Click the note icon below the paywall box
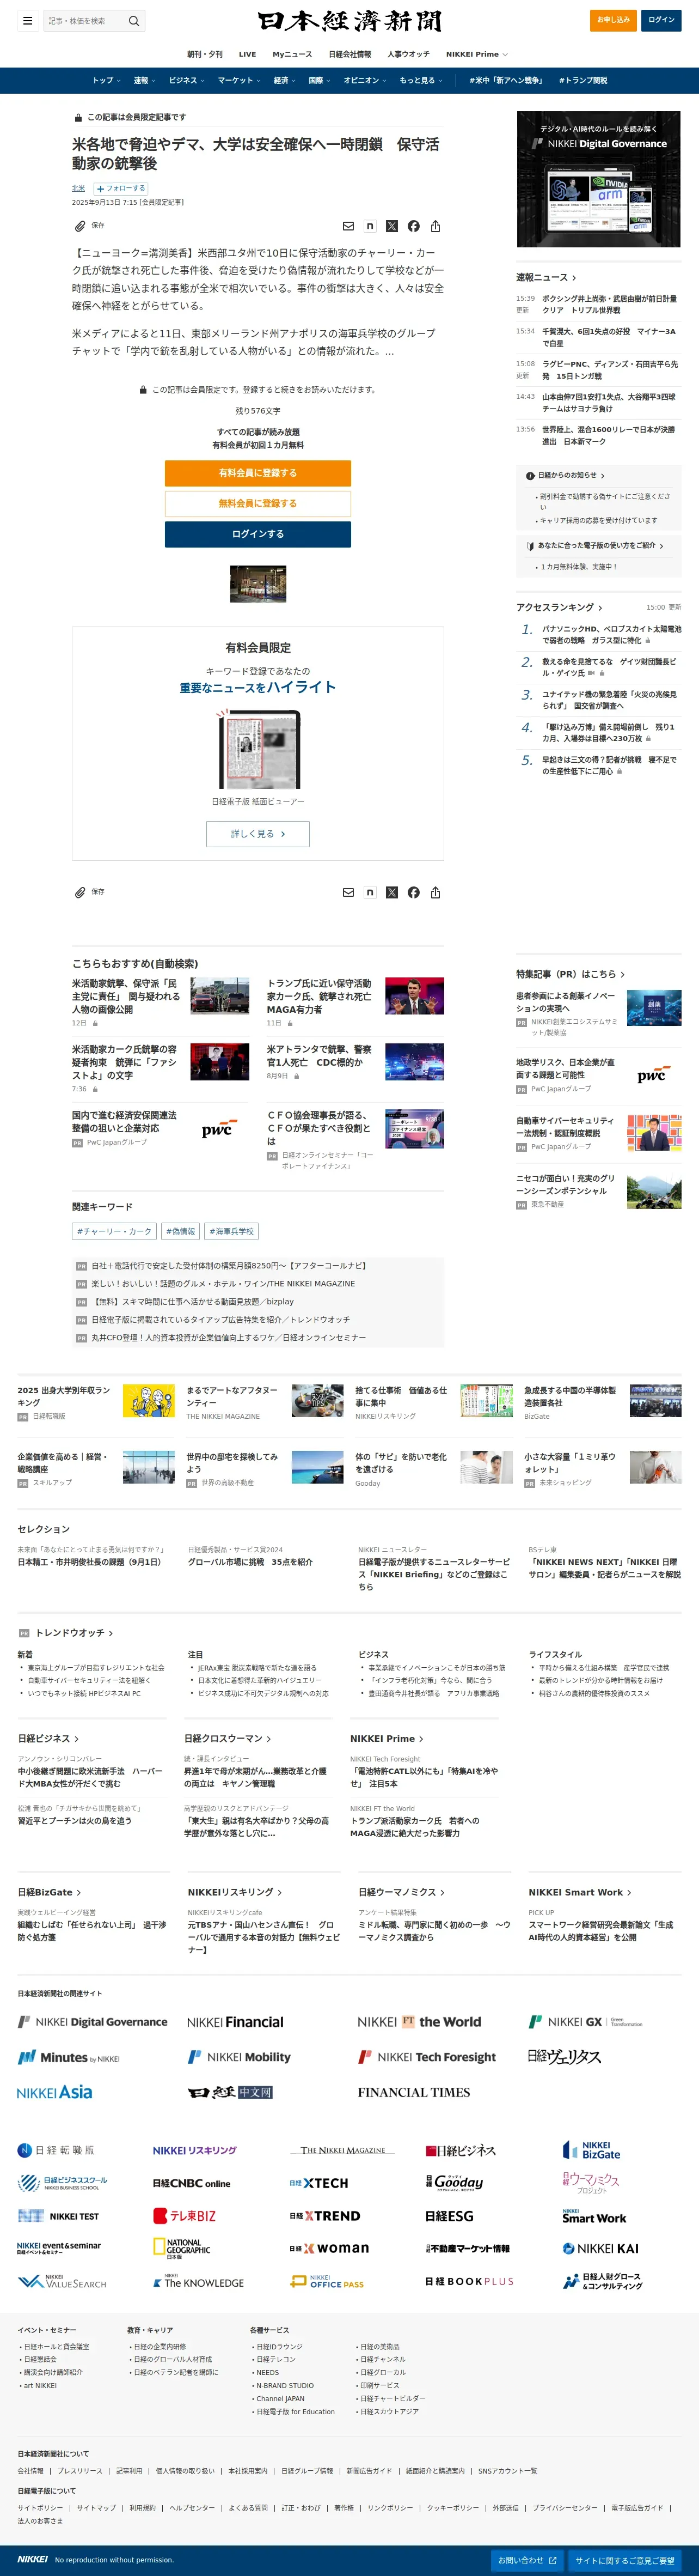 click(370, 892)
